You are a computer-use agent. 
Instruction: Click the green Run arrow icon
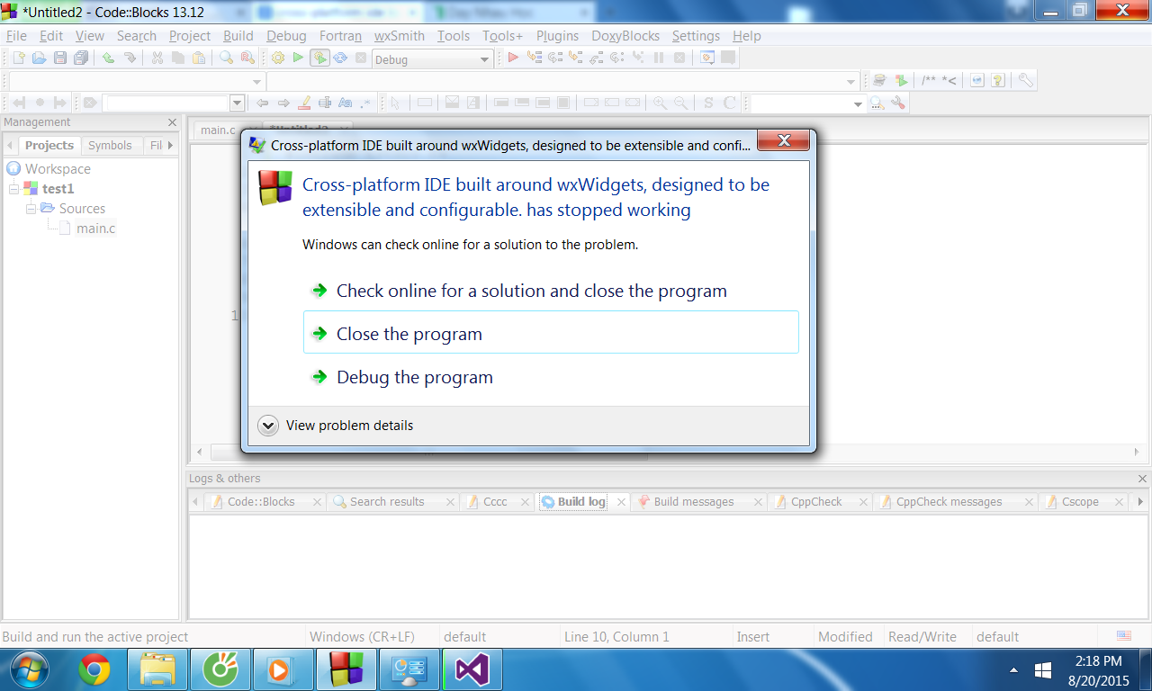pos(298,58)
